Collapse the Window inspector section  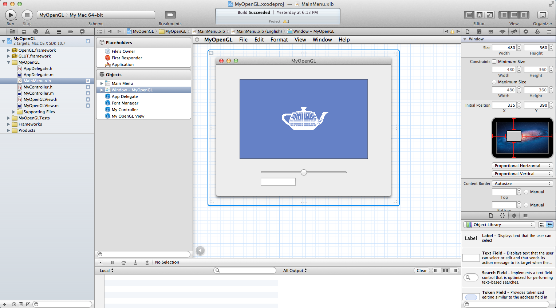tap(465, 39)
